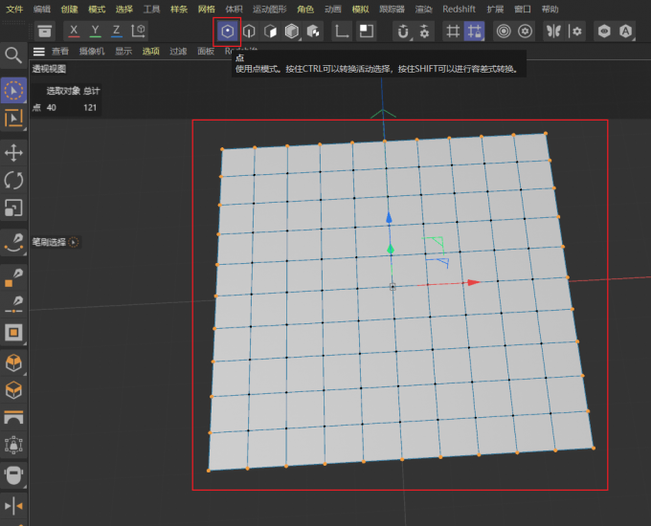The width and height of the screenshot is (651, 526).
Task: Toggle the Workplane grid icon
Action: pyautogui.click(x=453, y=32)
